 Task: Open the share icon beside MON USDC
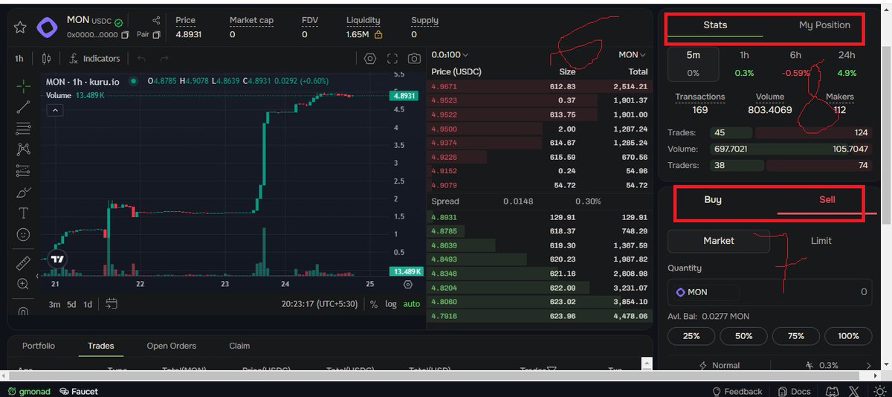(156, 20)
